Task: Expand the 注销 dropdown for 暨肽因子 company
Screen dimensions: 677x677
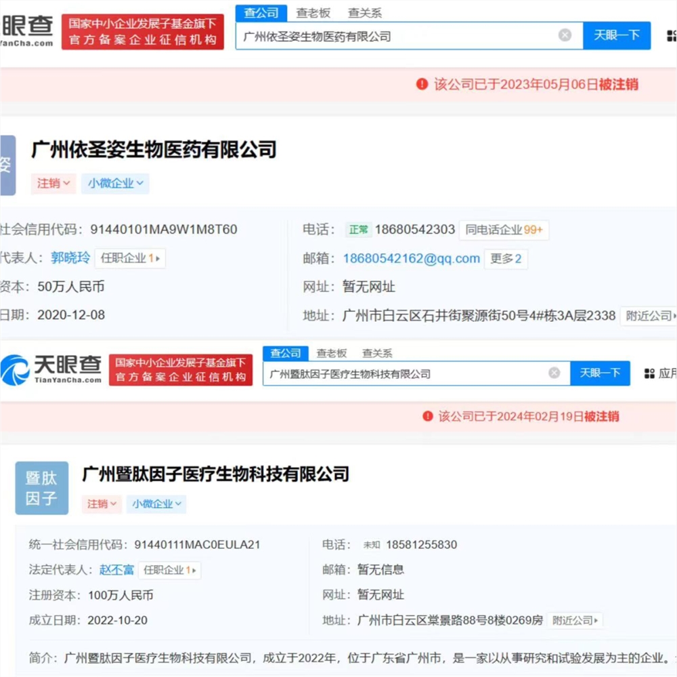Action: tap(102, 504)
